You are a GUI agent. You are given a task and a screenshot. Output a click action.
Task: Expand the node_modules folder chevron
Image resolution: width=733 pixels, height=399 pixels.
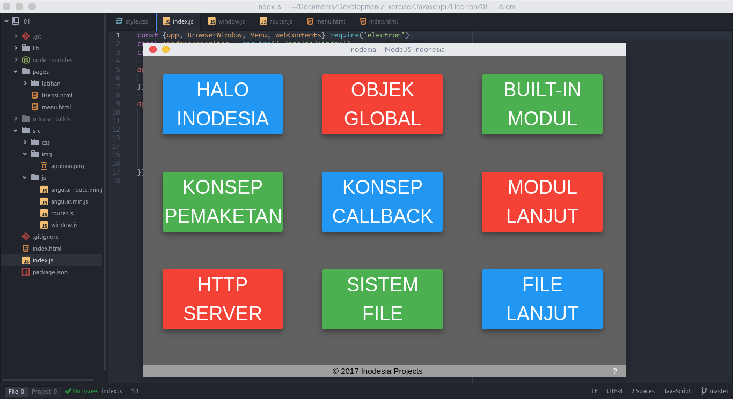(16, 60)
